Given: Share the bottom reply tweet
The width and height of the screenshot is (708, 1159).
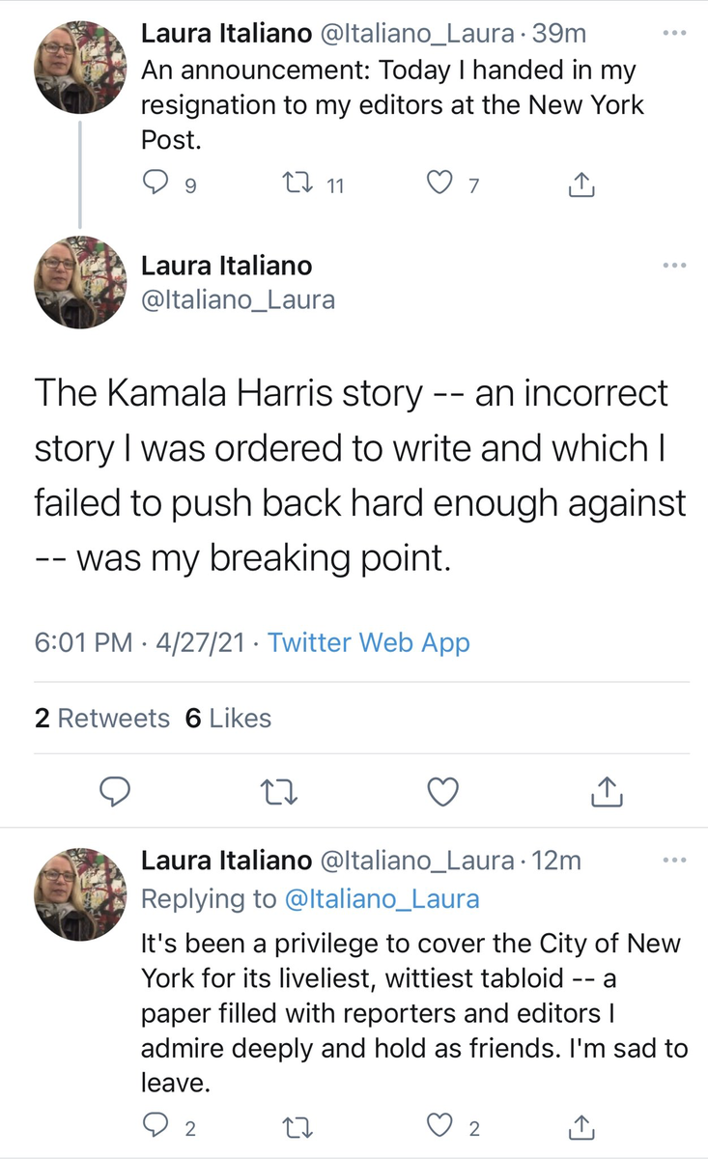Looking at the screenshot, I should (580, 1124).
